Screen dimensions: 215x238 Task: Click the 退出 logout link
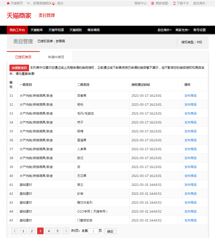tap(60, 3)
